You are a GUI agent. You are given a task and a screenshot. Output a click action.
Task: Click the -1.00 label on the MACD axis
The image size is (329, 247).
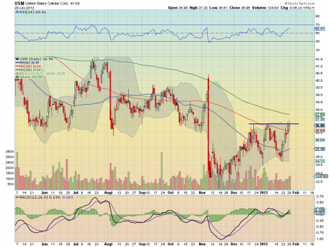tap(319, 239)
